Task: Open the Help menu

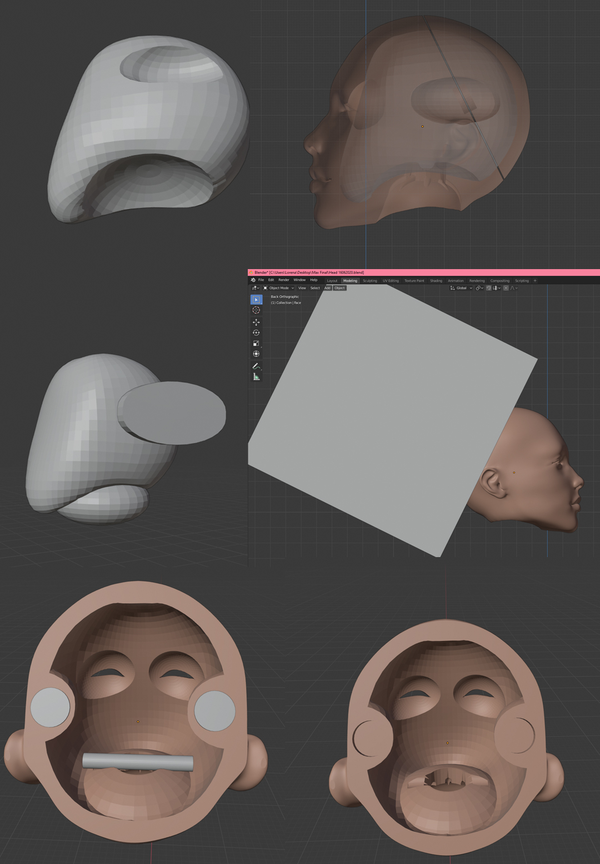Action: click(313, 280)
